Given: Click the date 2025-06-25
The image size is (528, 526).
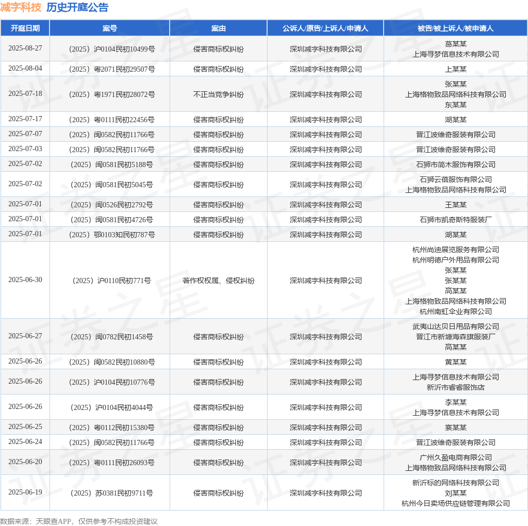Looking at the screenshot, I should pos(25,426).
